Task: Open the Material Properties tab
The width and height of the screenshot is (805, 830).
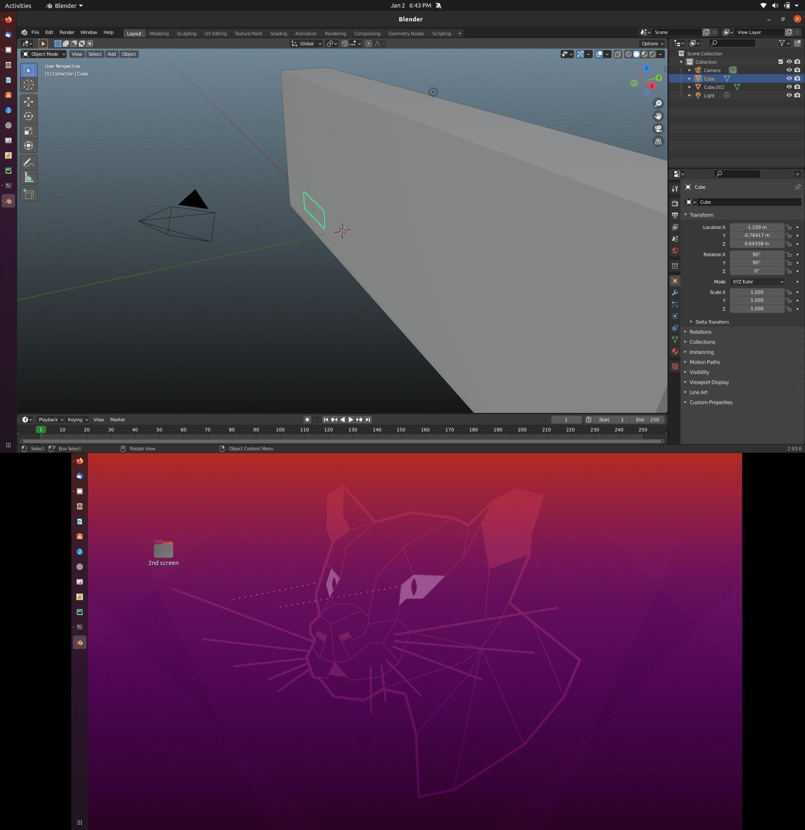Action: click(675, 351)
